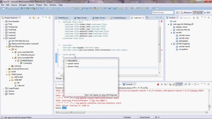This screenshot has width=212, height=119.
Task: Open the Navigate menu
Action: 23,5
